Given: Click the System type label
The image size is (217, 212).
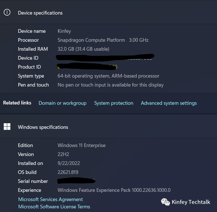Looking at the screenshot, I should (x=31, y=76).
